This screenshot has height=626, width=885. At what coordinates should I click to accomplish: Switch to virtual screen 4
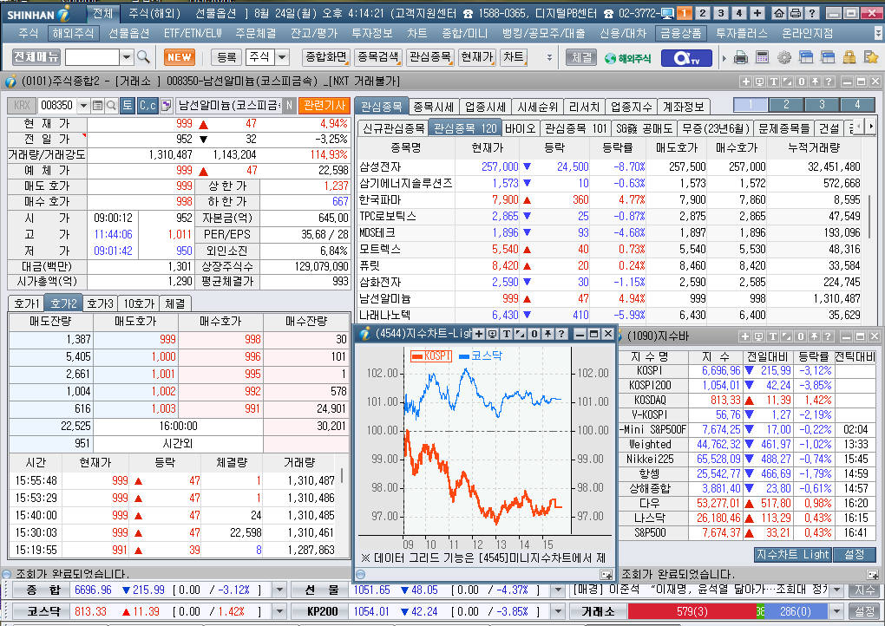(x=739, y=13)
